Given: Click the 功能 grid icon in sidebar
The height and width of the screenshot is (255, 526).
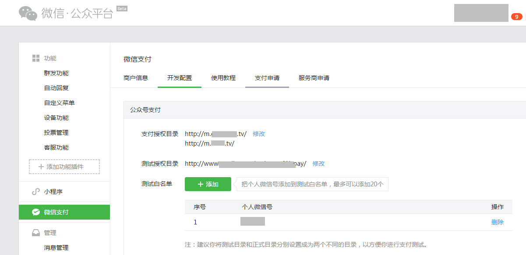Looking at the screenshot, I should (36, 58).
